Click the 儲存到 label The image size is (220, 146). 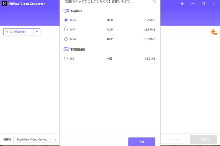[x=8, y=139]
